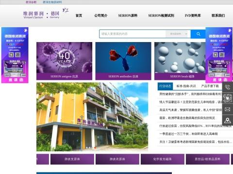Switch to 标准-指南-共识 tab
Image resolution: width=233 pixels, height=174 pixels.
[186, 86]
